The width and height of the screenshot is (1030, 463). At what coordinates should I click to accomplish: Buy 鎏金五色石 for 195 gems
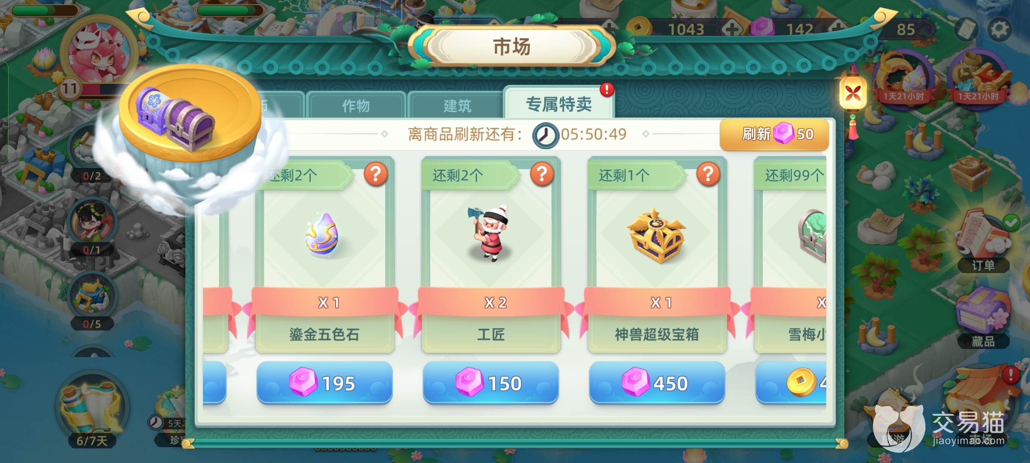[x=324, y=383]
